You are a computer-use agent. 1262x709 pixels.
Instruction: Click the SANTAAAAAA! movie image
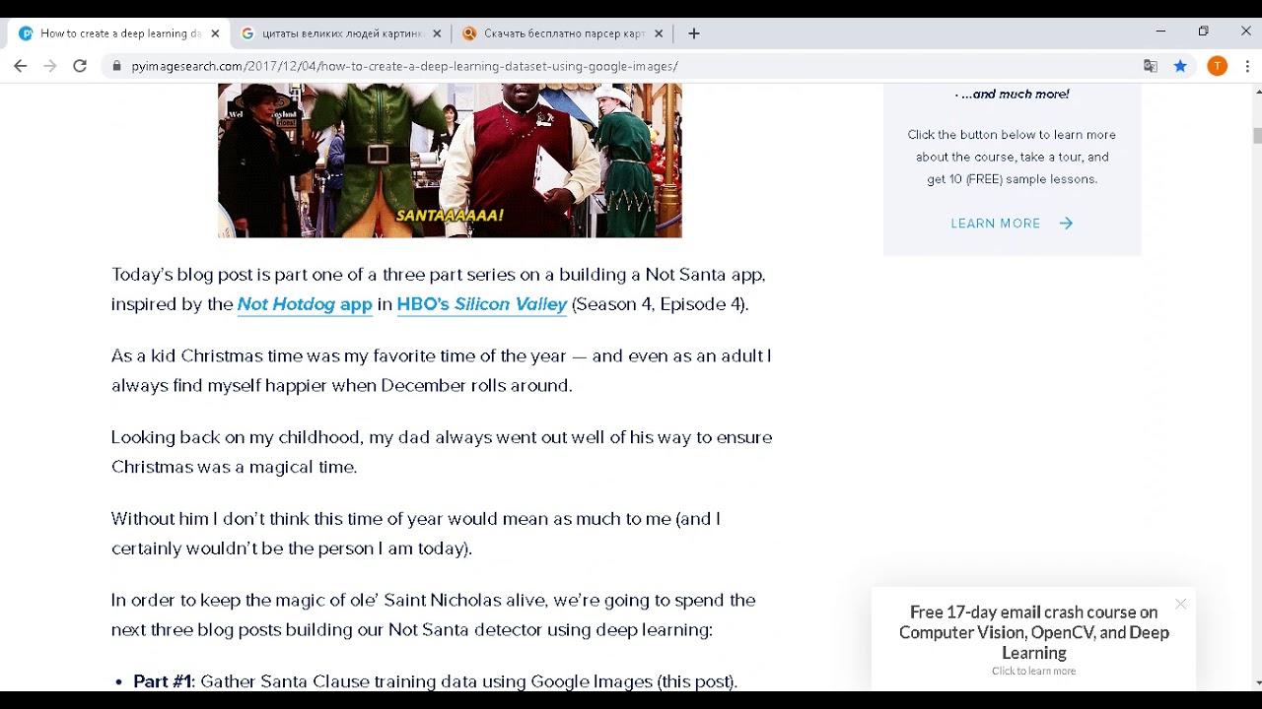[450, 161]
